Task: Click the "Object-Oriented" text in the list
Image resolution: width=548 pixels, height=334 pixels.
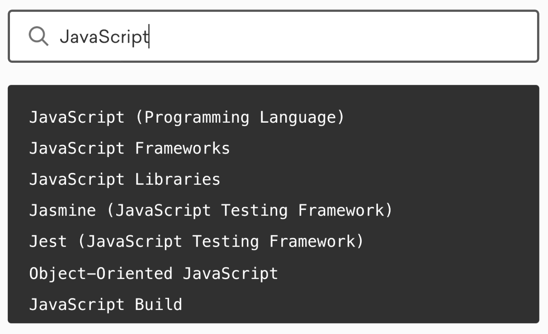Action: (101, 273)
